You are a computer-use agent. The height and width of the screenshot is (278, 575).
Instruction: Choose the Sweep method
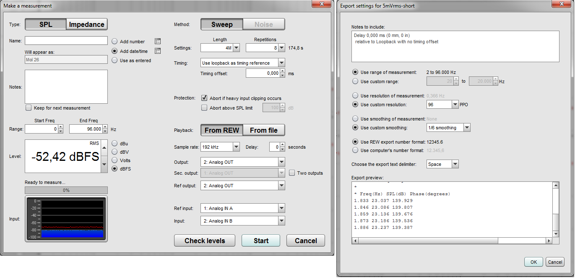point(222,24)
